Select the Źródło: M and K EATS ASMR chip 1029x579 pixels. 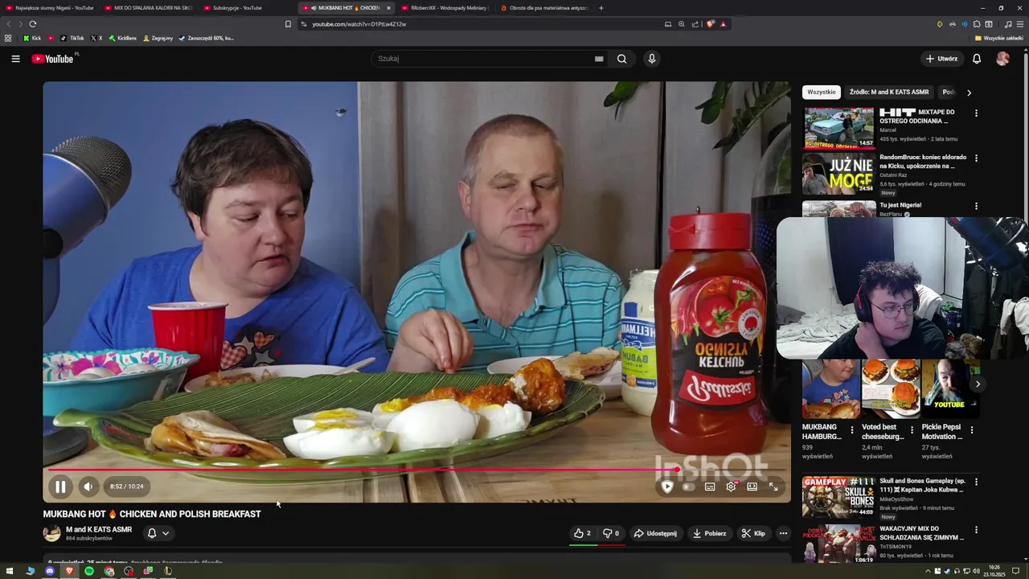[889, 92]
